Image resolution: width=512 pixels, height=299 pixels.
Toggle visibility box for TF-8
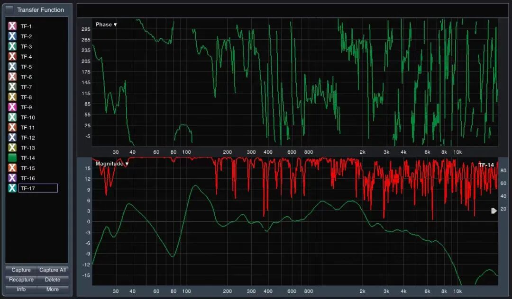12,97
